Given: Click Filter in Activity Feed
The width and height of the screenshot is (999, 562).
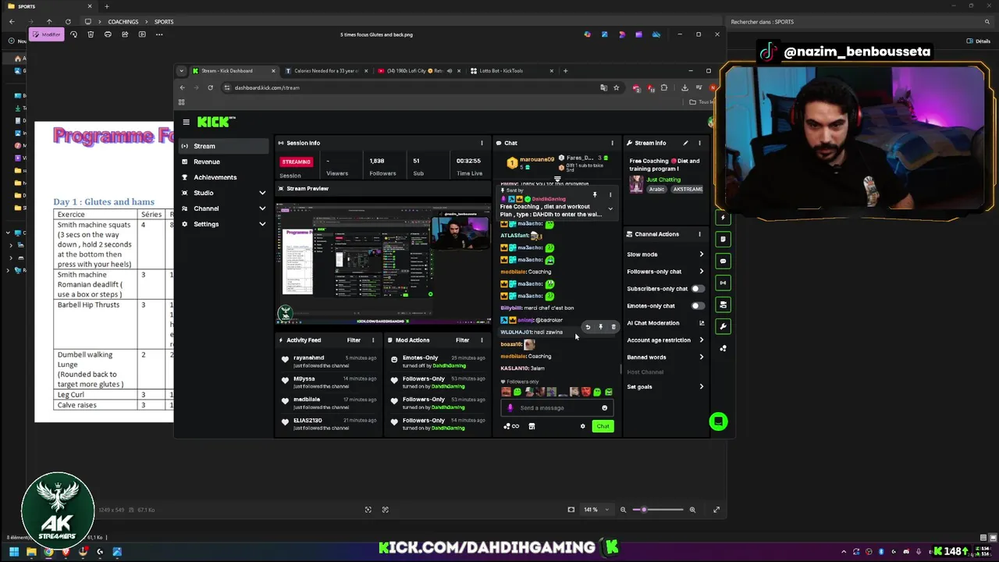Looking at the screenshot, I should [354, 340].
